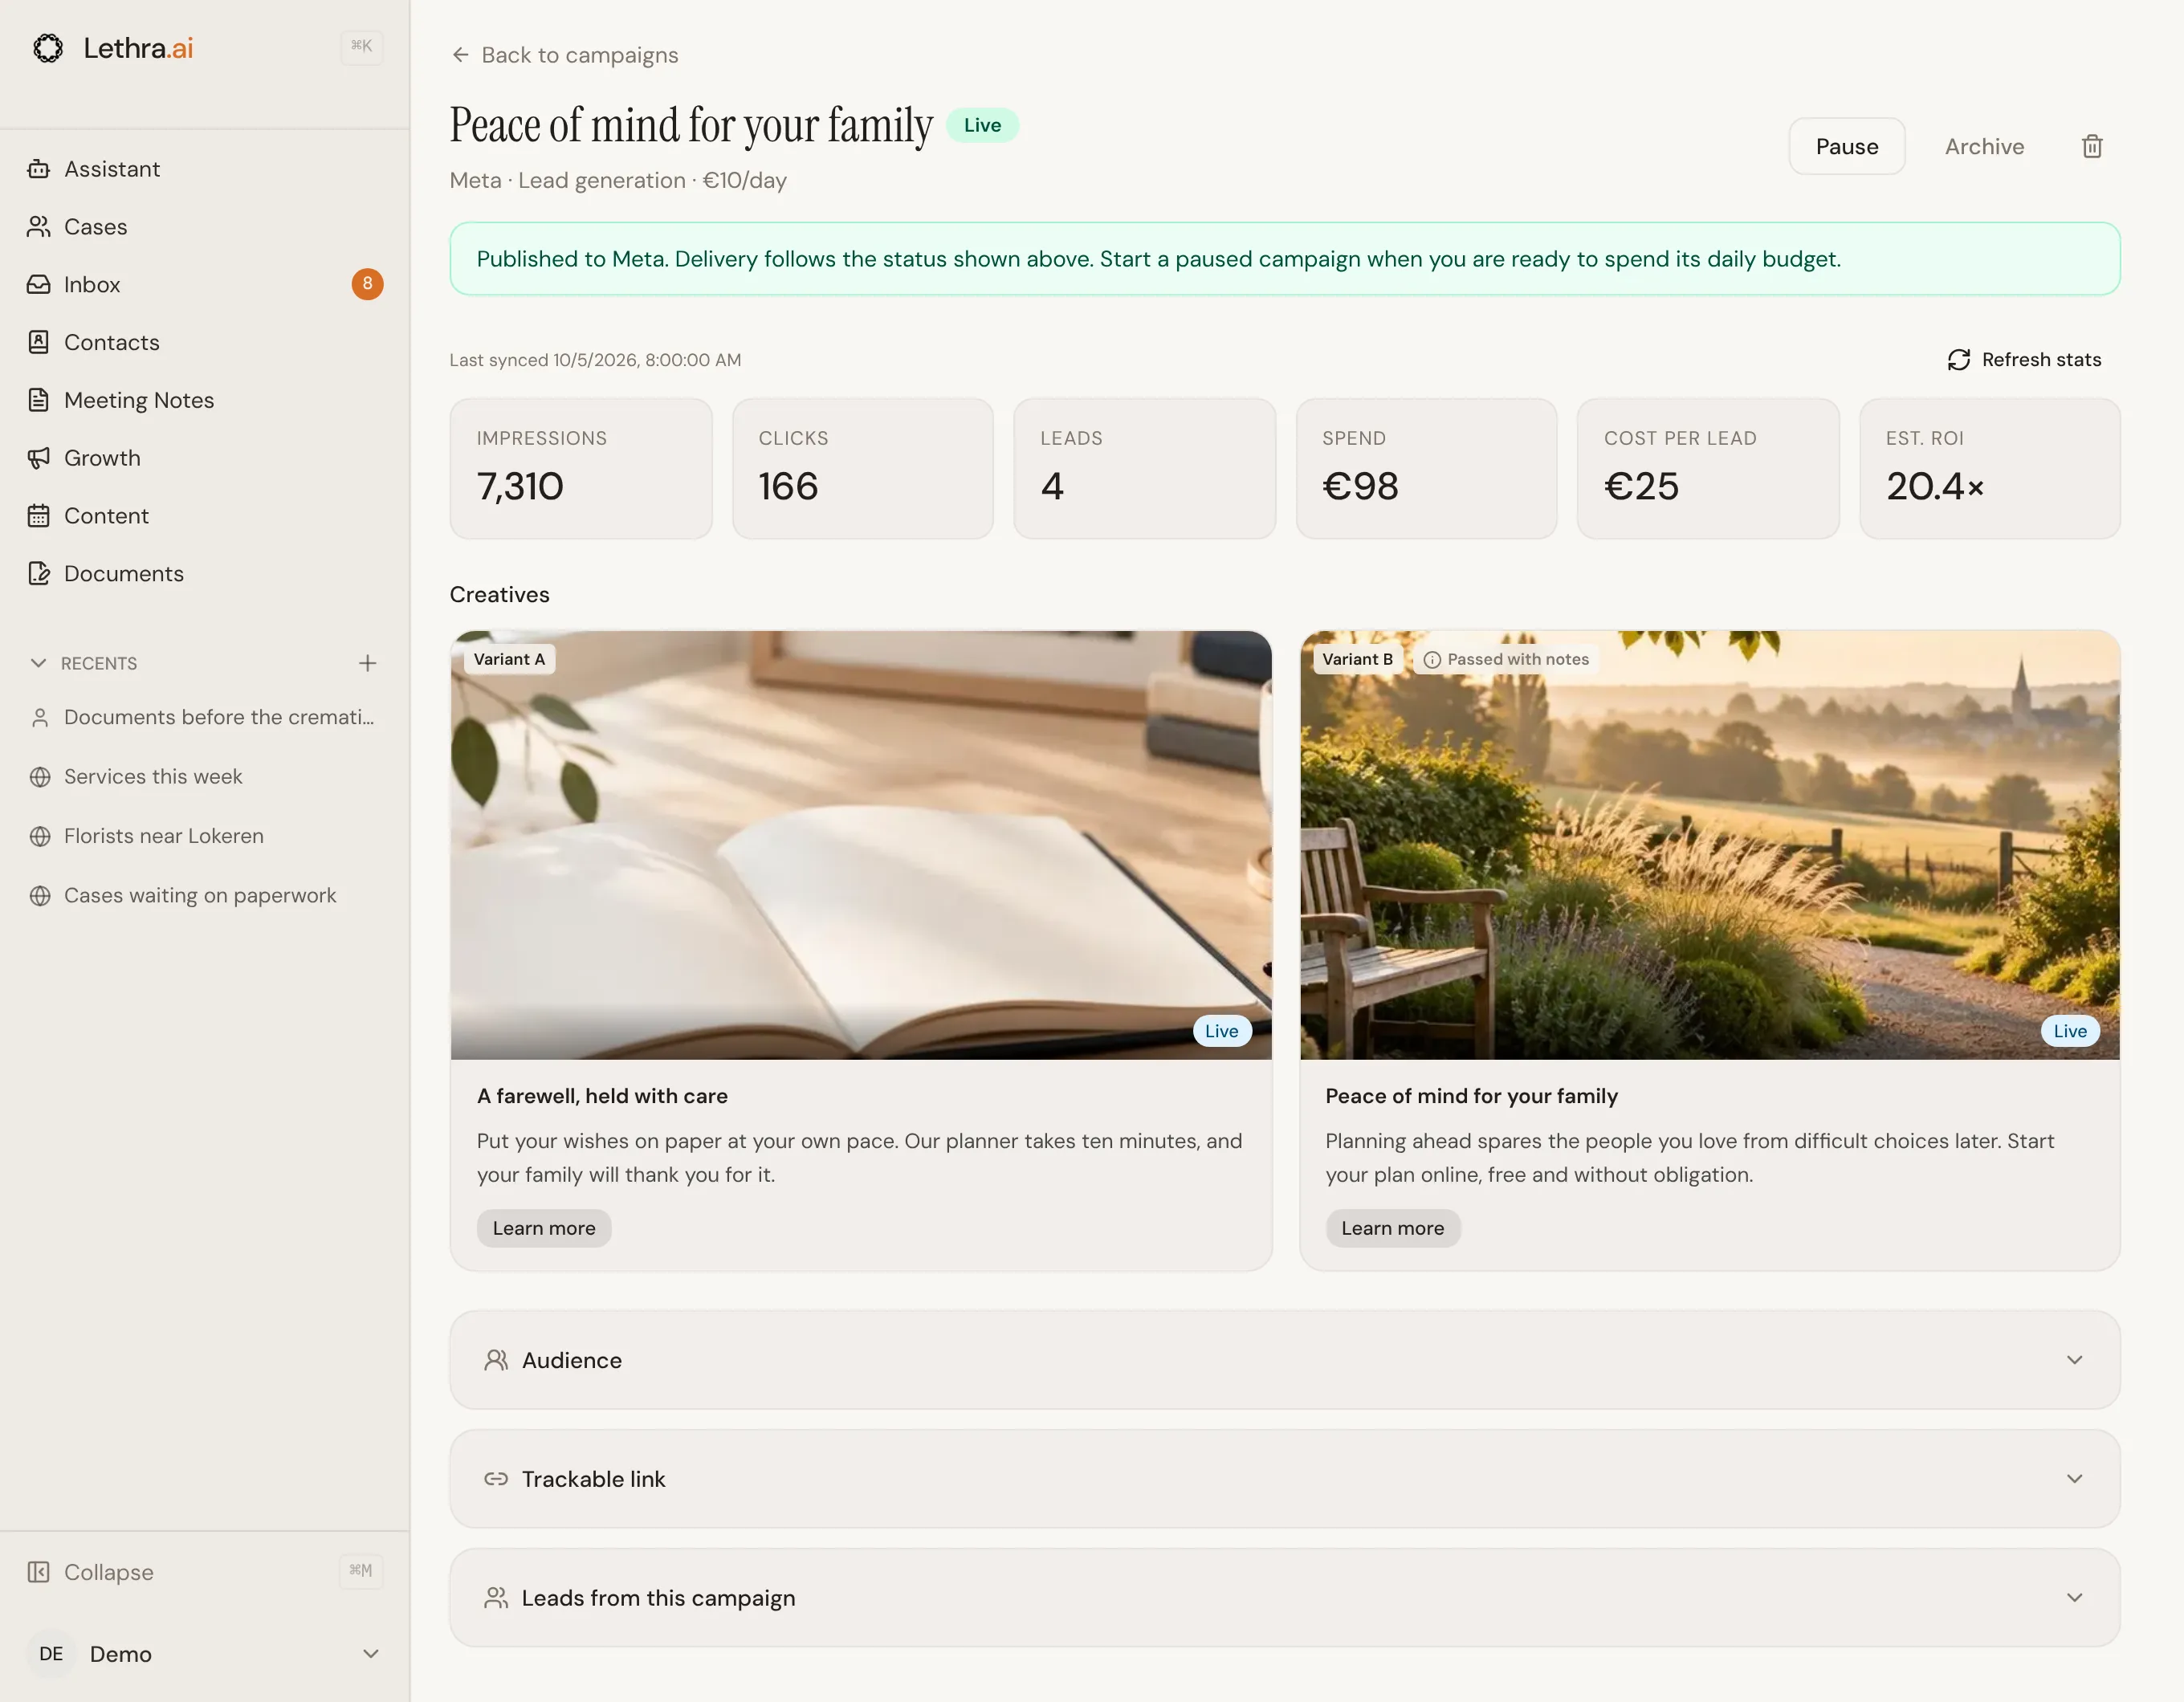Open the command palette ⌘K shortcut button

tap(361, 46)
